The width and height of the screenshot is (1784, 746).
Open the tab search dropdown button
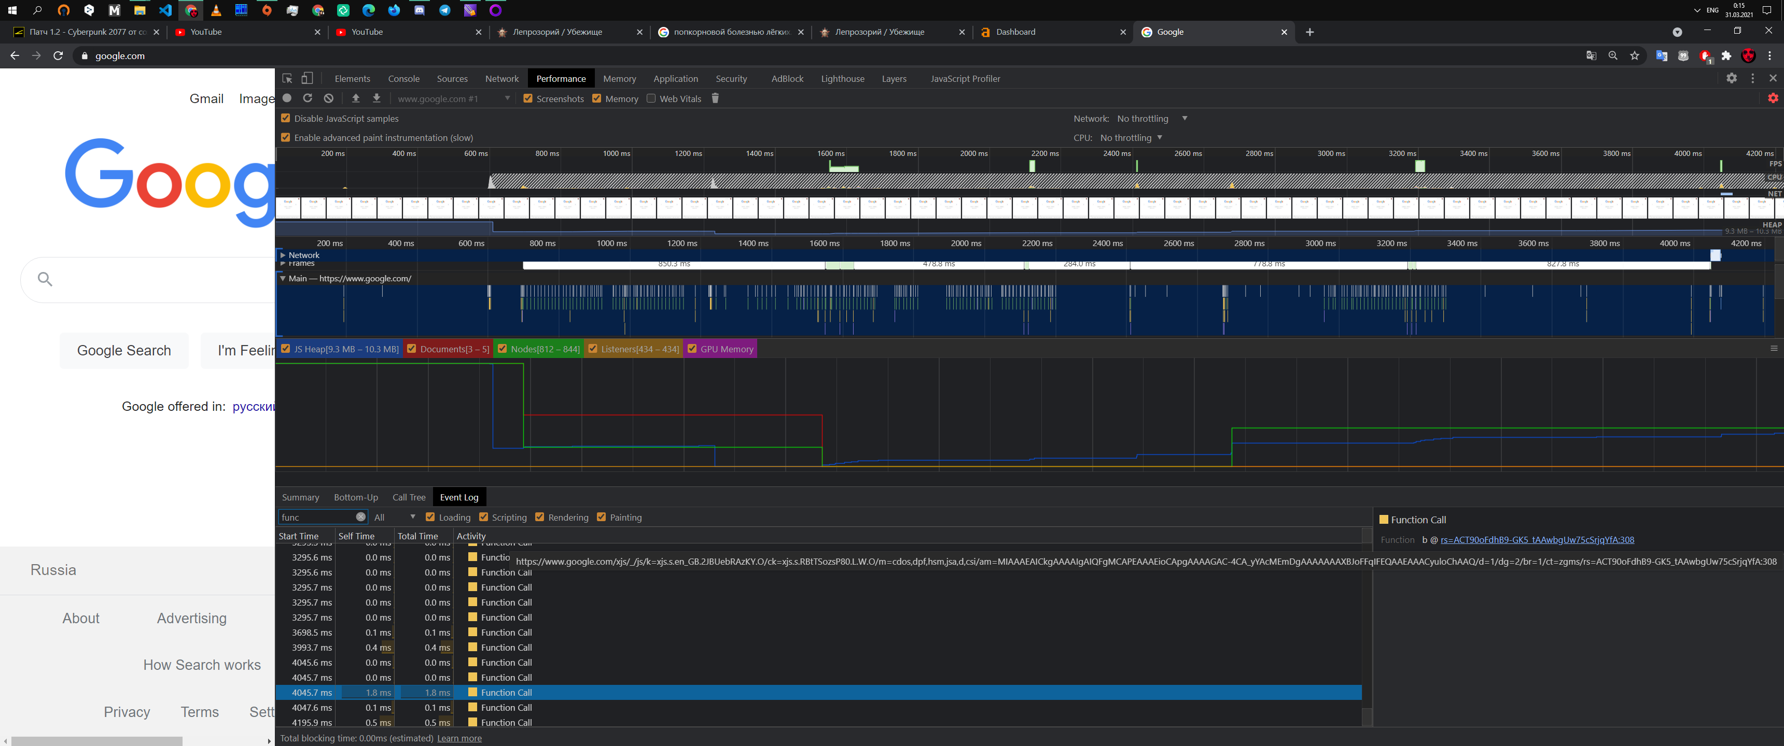pos(1677,32)
